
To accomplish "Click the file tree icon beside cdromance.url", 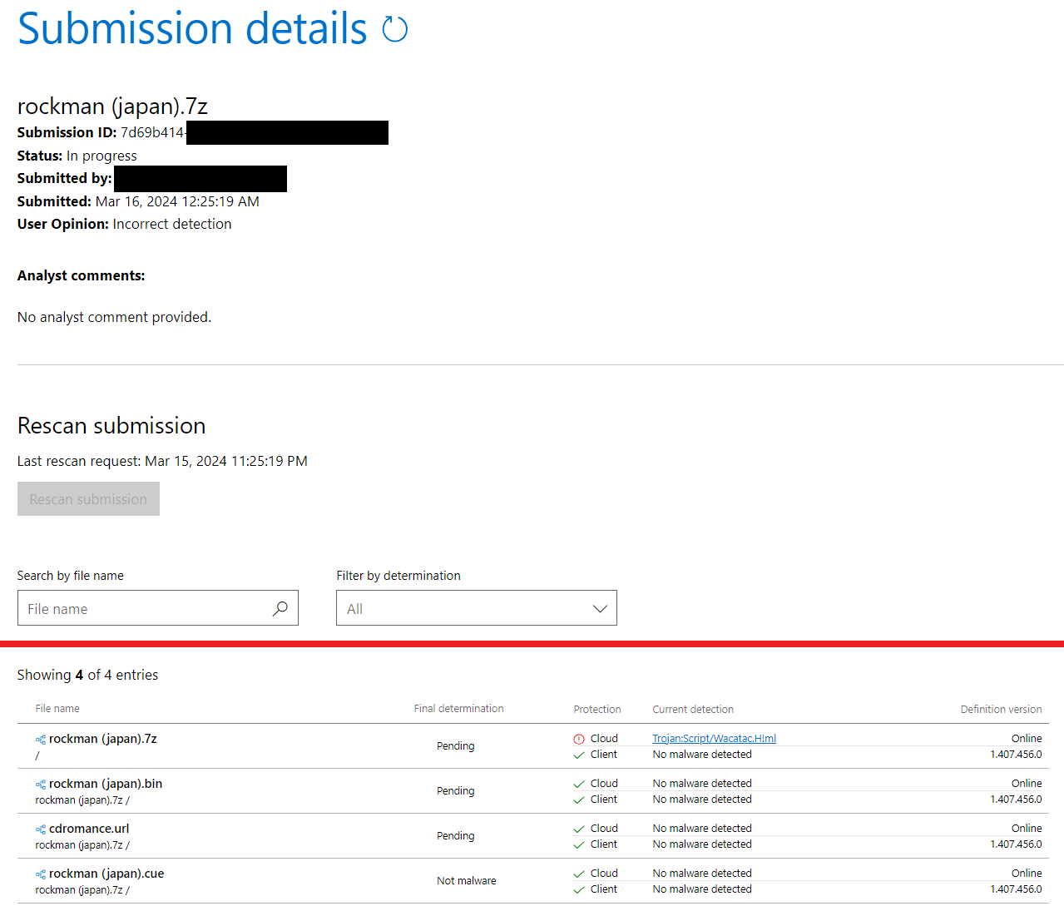I will tap(41, 829).
